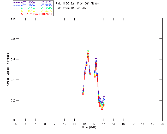Select the 'Data from: 04 Dec 2020' line
Image resolution: width=167 pixels, height=134 pixels.
(x=72, y=8)
